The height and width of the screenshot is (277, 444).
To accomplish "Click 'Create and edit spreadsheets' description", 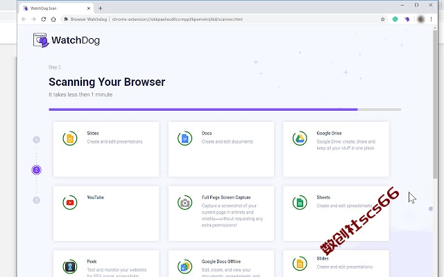I will (x=344, y=206).
